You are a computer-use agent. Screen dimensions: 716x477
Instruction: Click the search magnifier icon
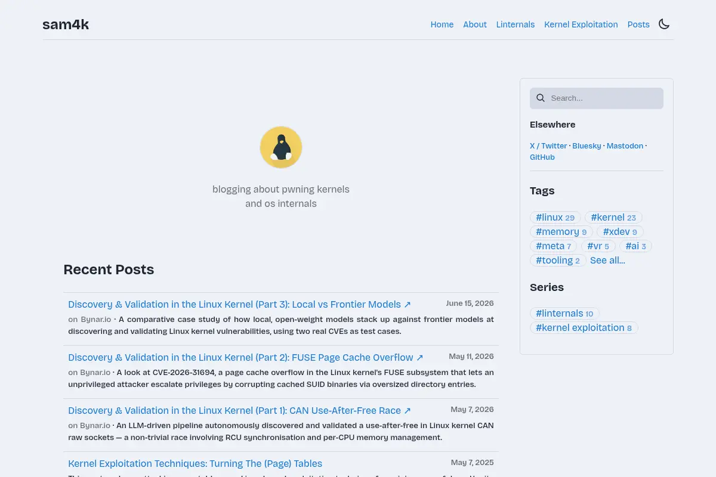pyautogui.click(x=541, y=98)
